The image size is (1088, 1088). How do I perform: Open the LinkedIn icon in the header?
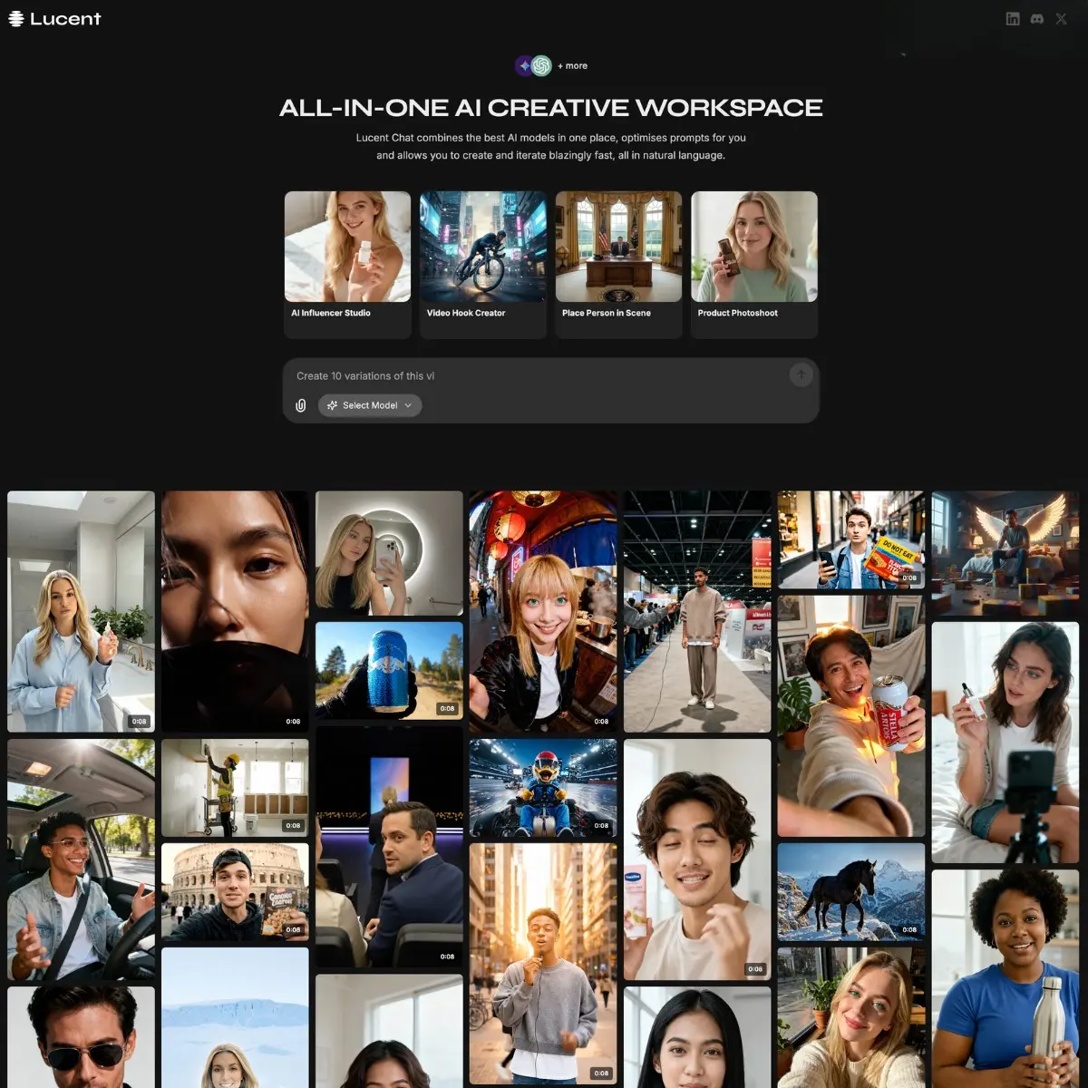(x=1012, y=18)
